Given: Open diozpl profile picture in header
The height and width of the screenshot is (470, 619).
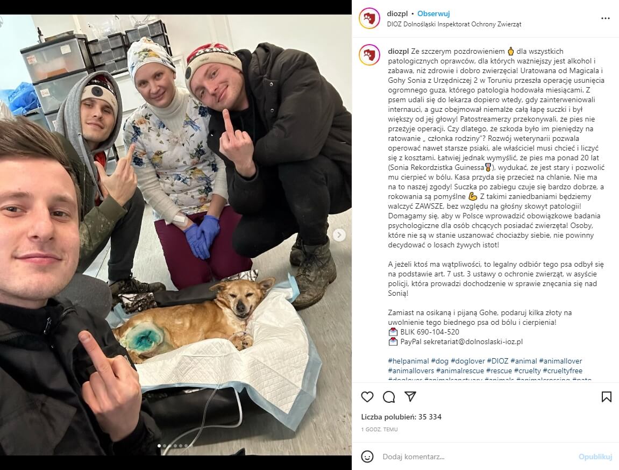Looking at the screenshot, I should (369, 18).
